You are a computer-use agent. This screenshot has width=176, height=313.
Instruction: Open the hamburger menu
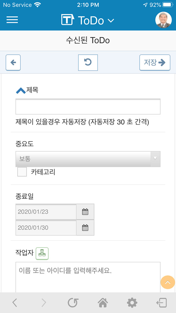pyautogui.click(x=12, y=20)
